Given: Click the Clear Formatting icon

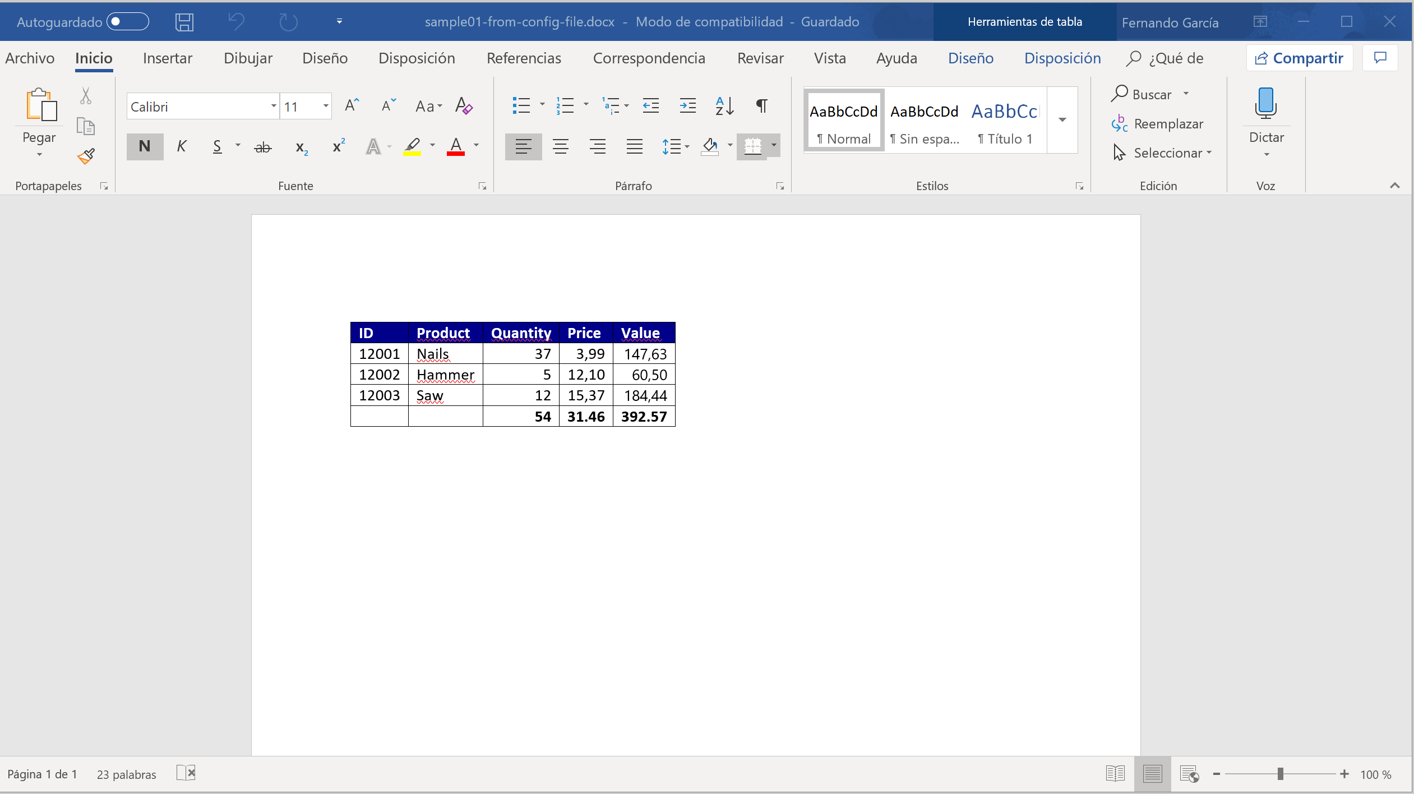Looking at the screenshot, I should point(464,105).
